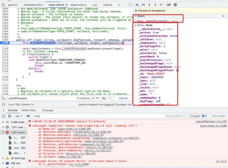Create live expression eye icon
228x168 pixels.
point(28,116)
